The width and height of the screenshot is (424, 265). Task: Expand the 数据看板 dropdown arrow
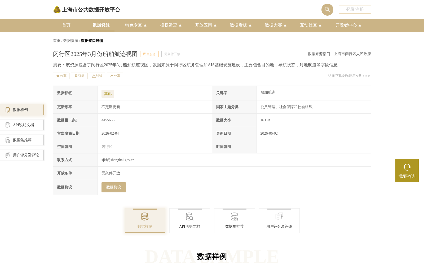(x=250, y=25)
